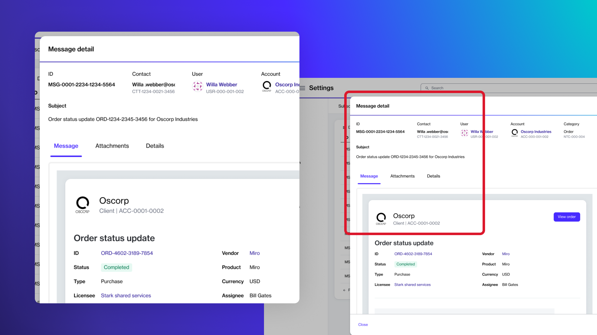
Task: Click the Close button at the panel bottom
Action: [x=363, y=324]
